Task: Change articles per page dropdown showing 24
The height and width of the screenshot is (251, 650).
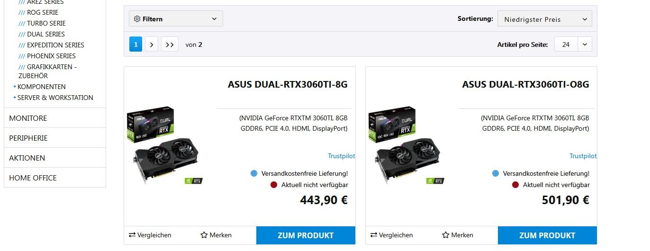Action: coord(573,45)
